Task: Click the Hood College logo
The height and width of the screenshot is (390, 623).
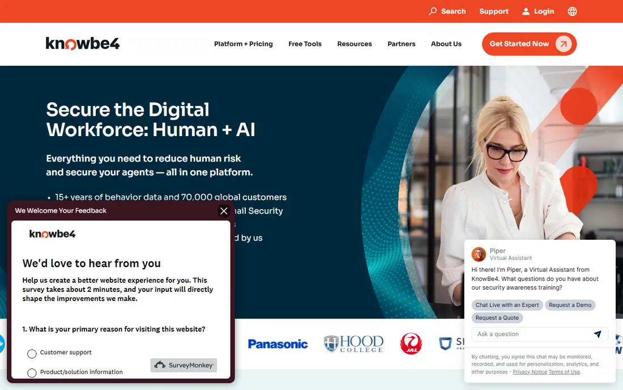Action: (x=353, y=344)
